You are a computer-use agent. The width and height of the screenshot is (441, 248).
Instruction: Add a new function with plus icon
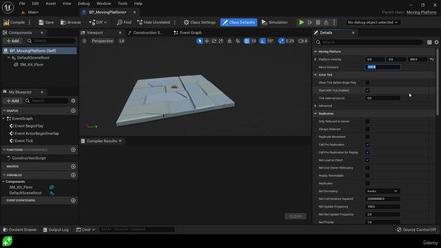tap(73, 150)
